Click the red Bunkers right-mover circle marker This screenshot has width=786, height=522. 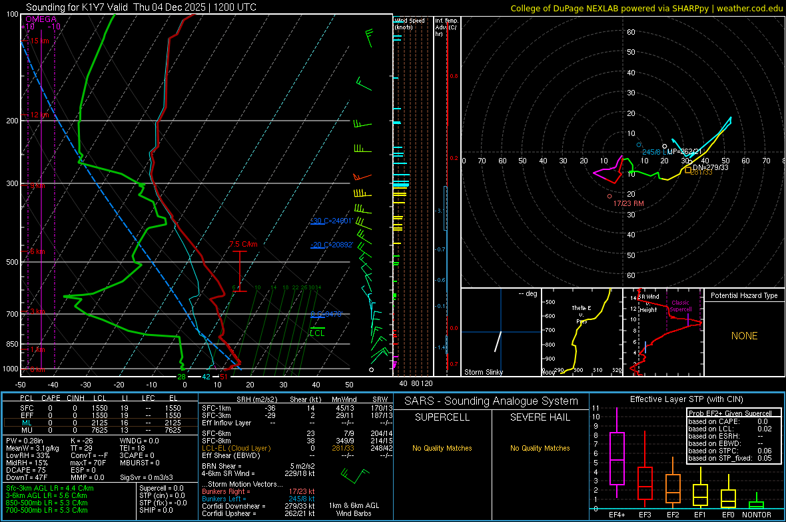click(x=609, y=196)
